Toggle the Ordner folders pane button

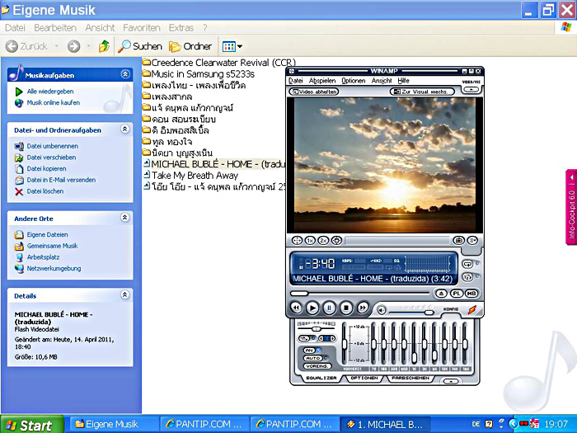tap(190, 46)
